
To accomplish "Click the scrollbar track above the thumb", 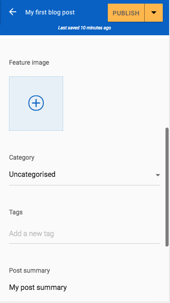I will (x=167, y=81).
